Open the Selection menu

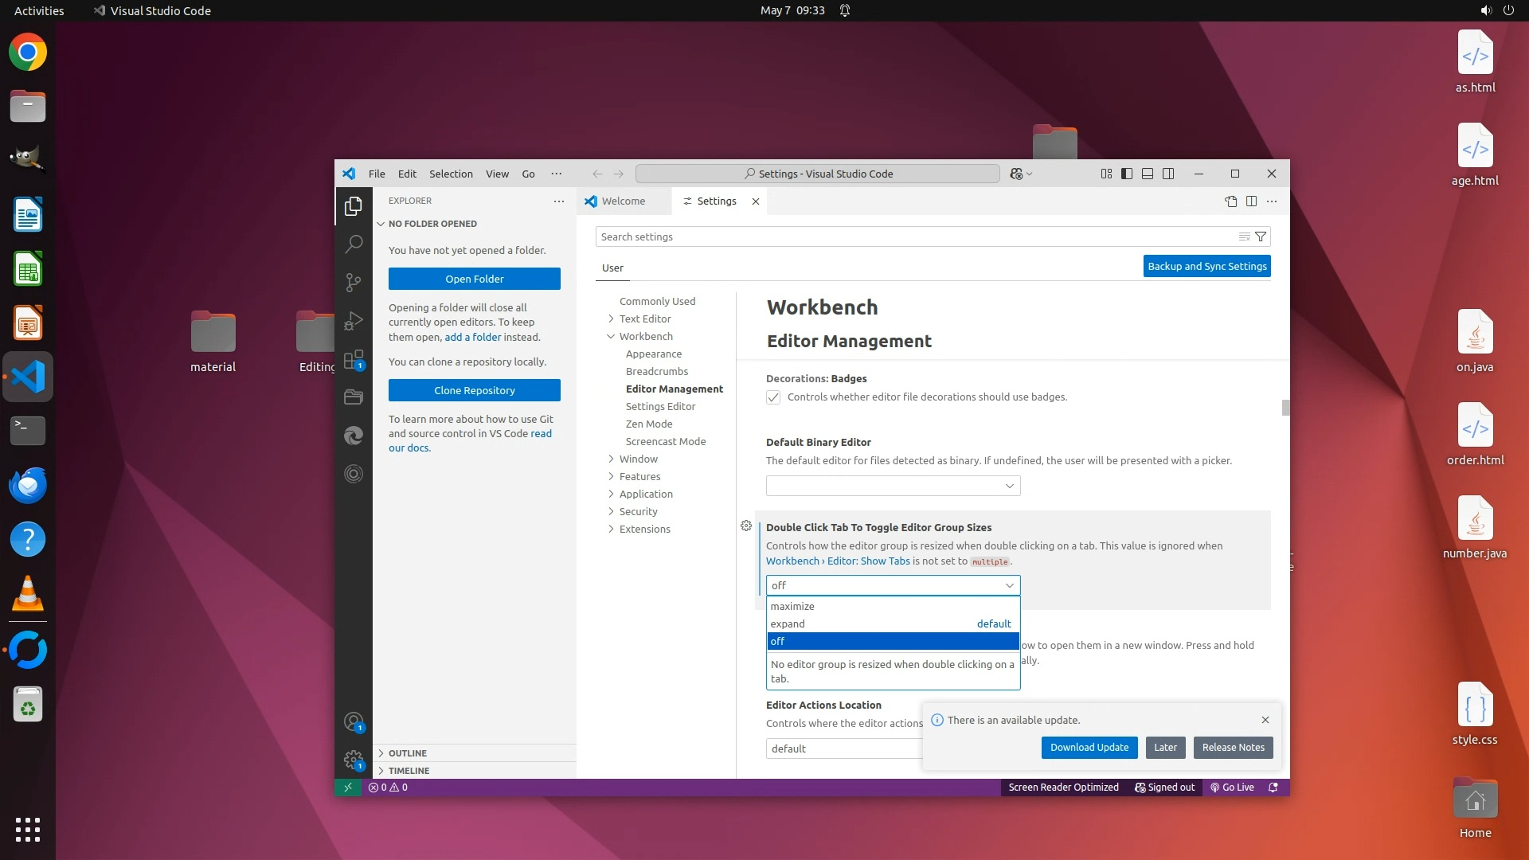[x=451, y=174]
